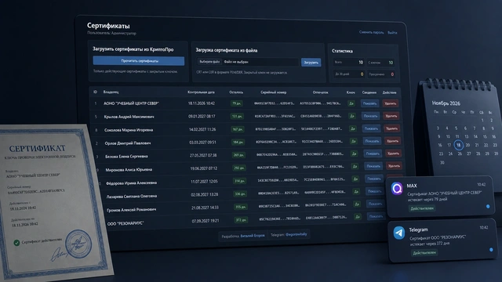502x282 pixels.
Task: Click Удалить for Белова Елена Сергеевна
Action: tap(393, 154)
